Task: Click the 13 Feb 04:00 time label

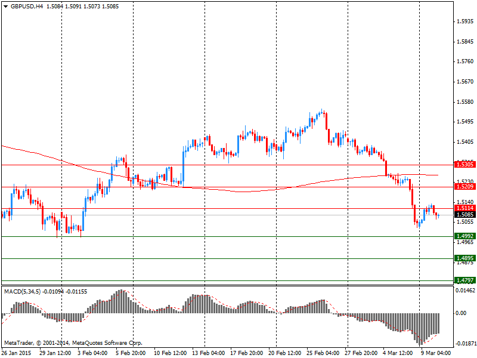Action: 209,353
